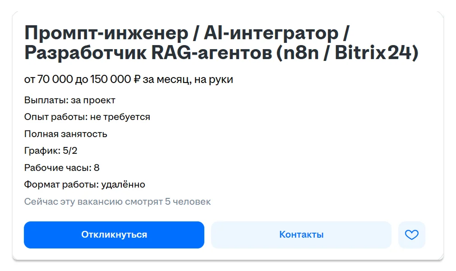Viewport: 456px width, 271px height.
Task: Save vacancy with the heart icon
Action: pyautogui.click(x=411, y=235)
